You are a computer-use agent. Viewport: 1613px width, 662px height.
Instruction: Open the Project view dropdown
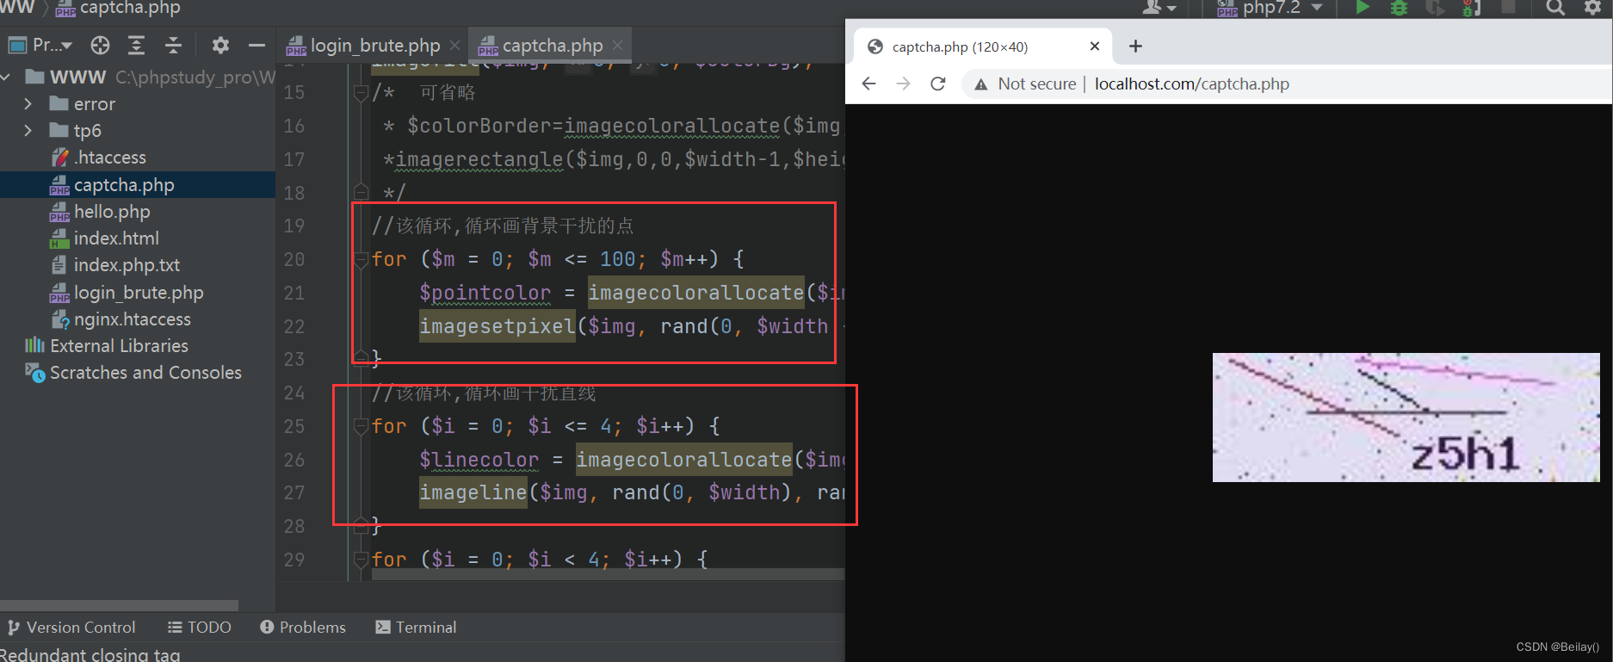40,45
